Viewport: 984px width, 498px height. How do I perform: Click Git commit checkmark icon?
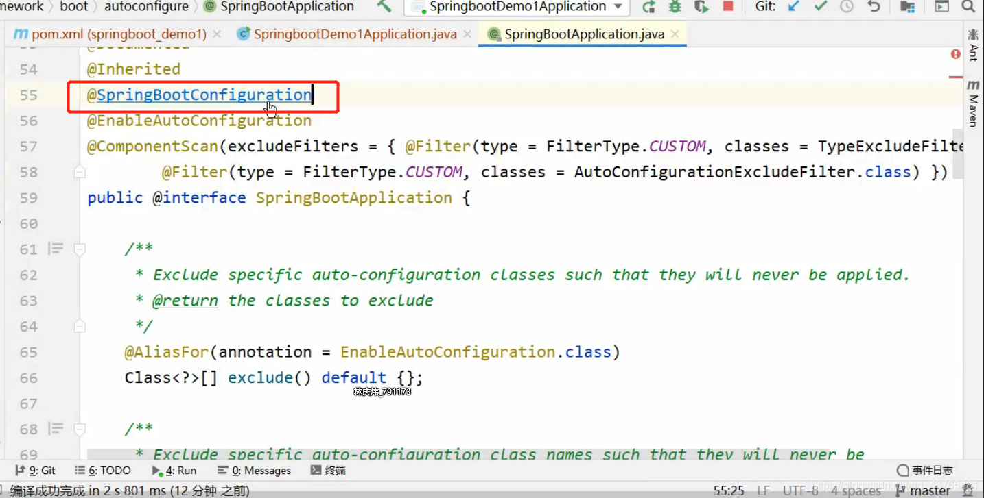820,7
